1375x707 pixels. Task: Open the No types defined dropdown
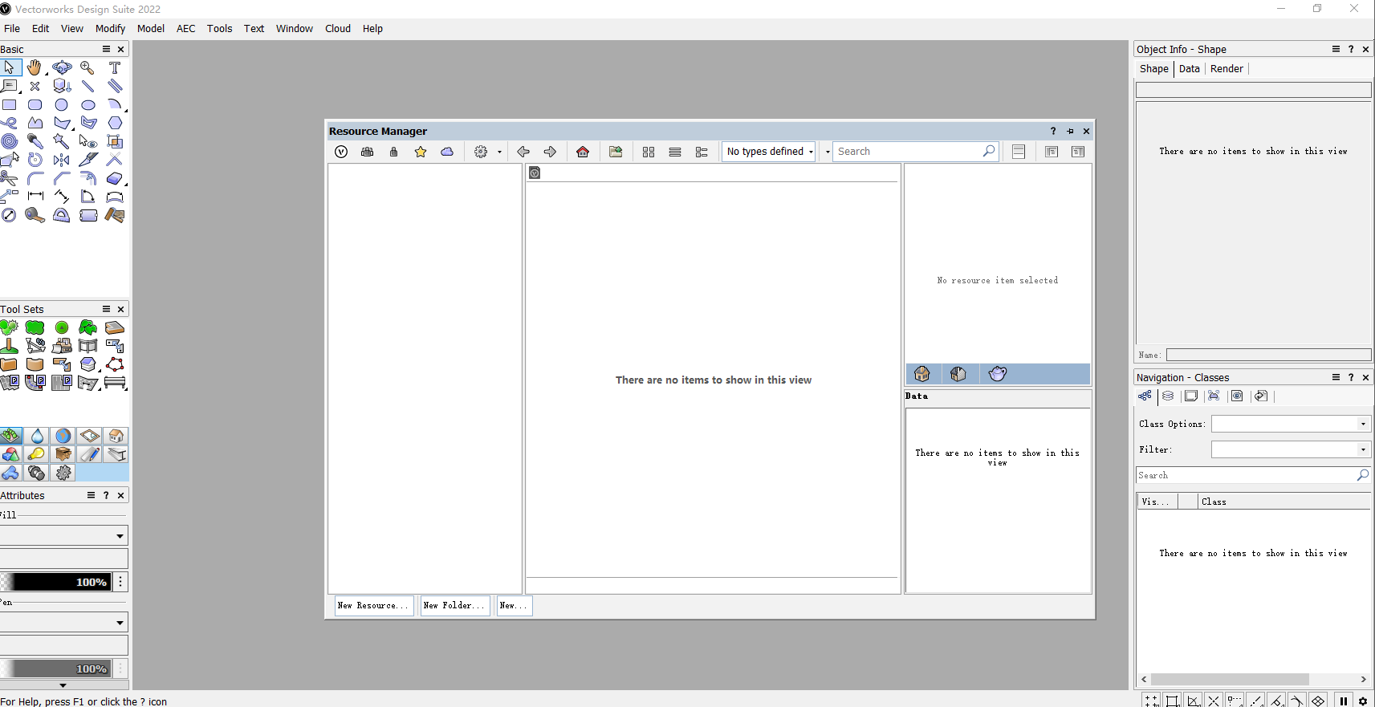pos(769,152)
